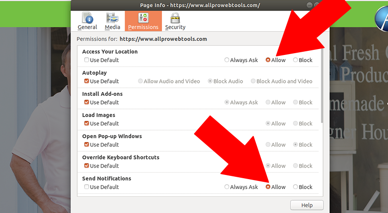Select Block for Access Your Location
Screen dimensions: 388x213
coord(296,60)
